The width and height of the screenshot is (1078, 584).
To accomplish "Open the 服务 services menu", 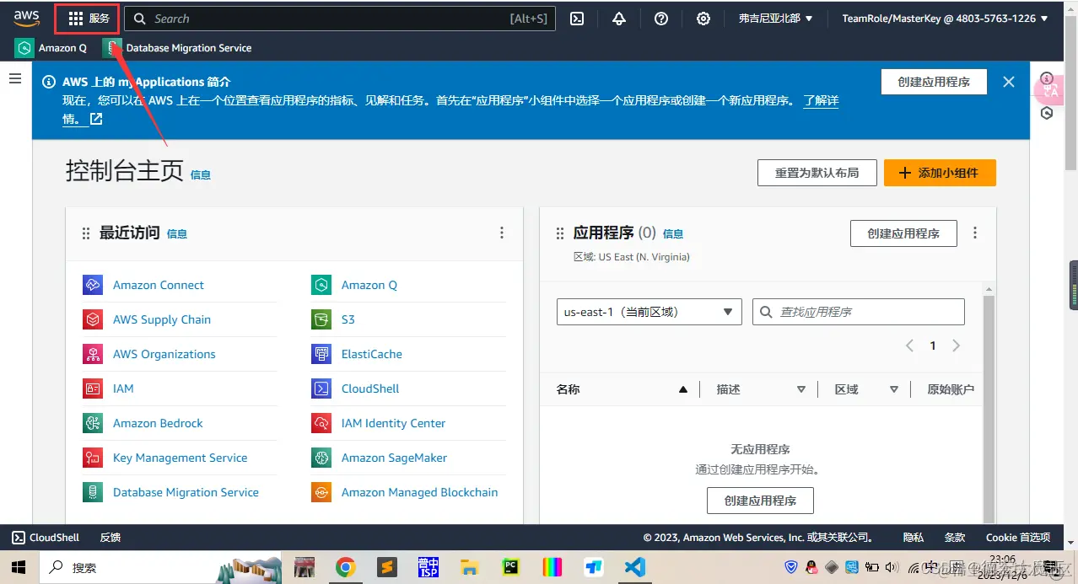I will coord(89,19).
